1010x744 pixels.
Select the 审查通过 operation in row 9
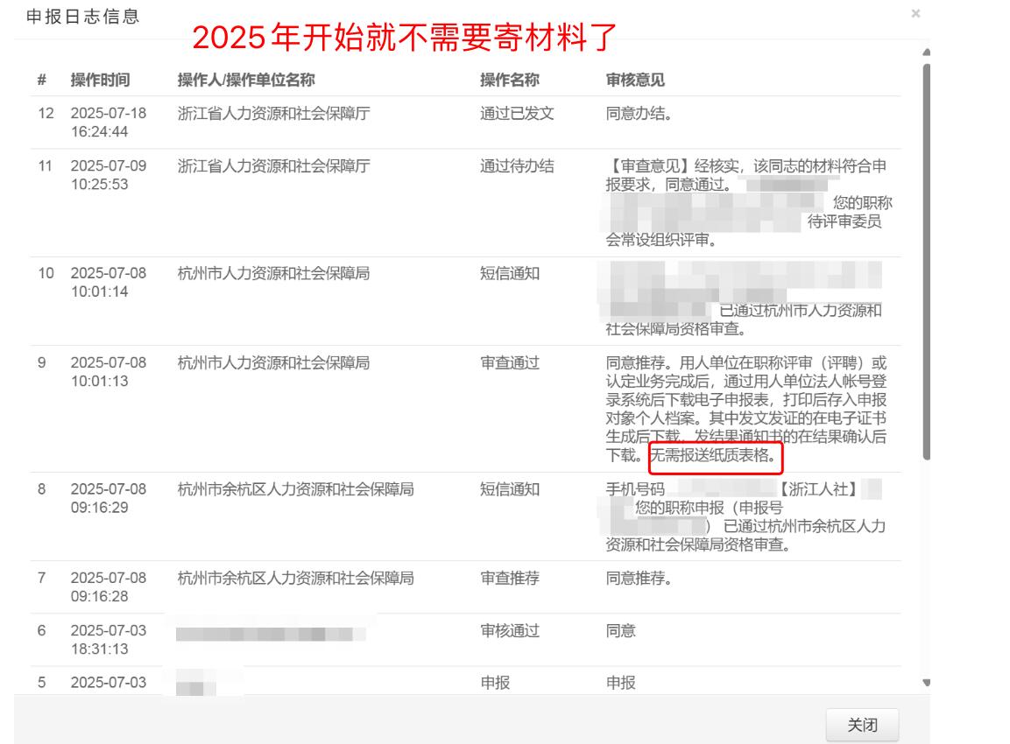pos(509,363)
